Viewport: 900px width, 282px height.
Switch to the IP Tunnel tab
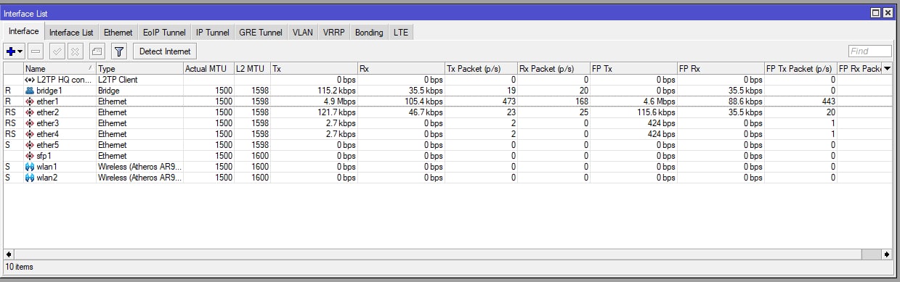click(x=213, y=33)
